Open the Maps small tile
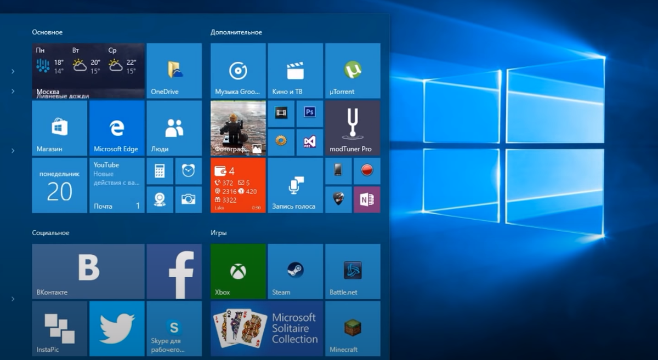The image size is (658, 360). point(160,199)
